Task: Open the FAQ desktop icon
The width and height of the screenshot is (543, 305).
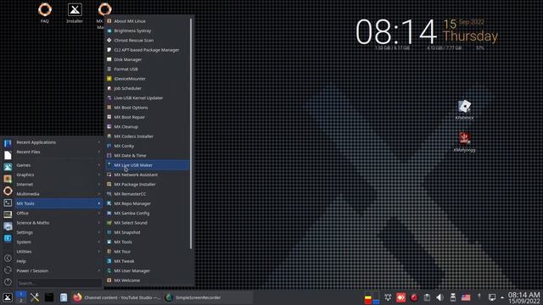Action: coord(45,13)
